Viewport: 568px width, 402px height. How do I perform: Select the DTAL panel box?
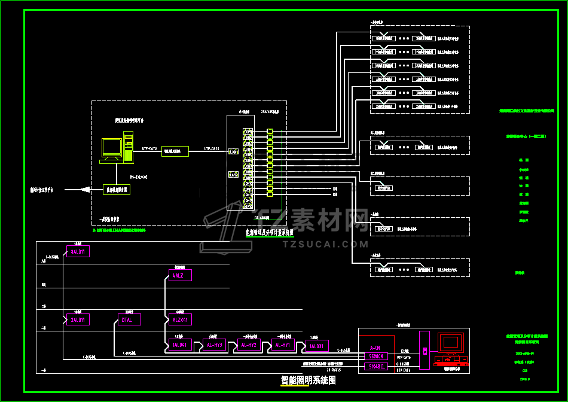(129, 319)
